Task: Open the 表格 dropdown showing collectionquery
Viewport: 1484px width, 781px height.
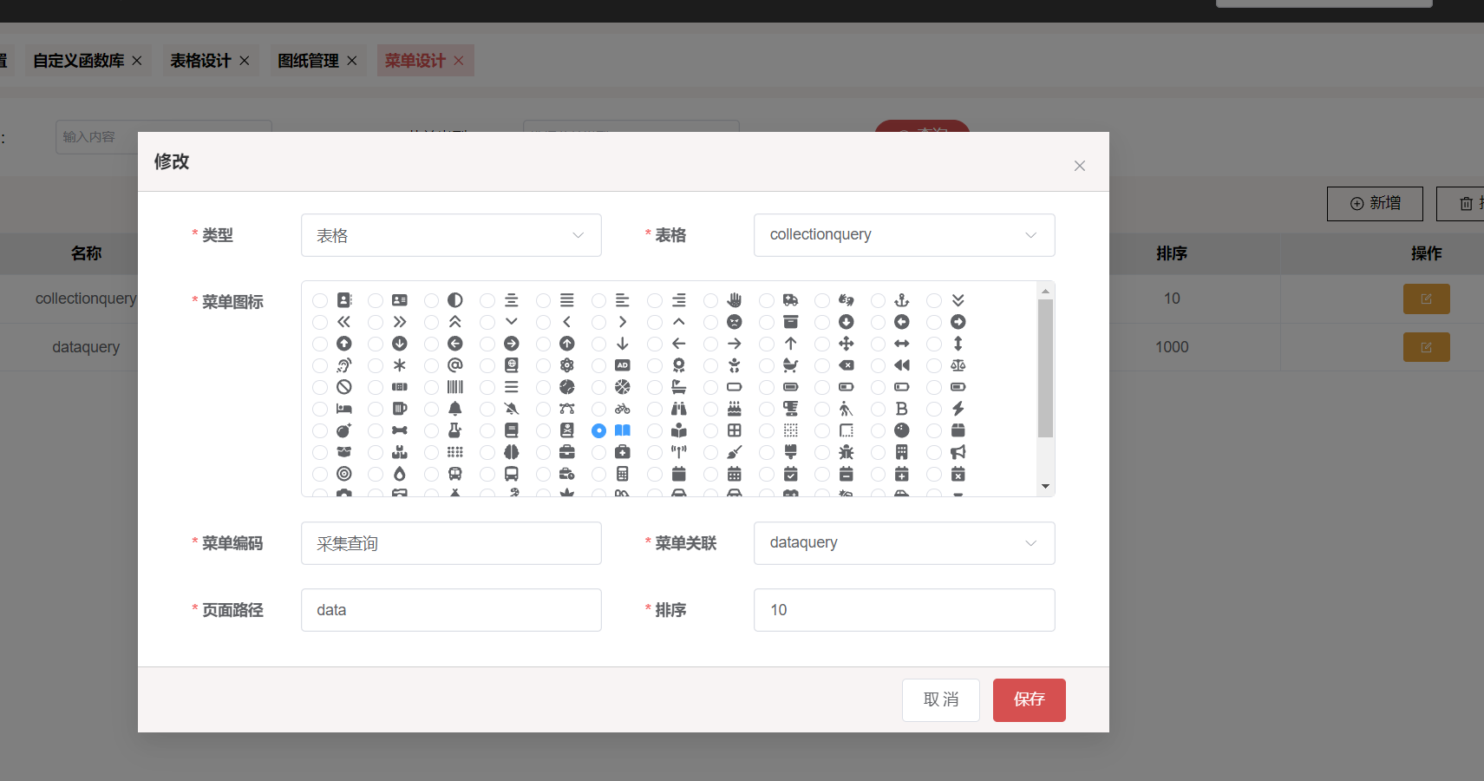Action: (x=904, y=235)
